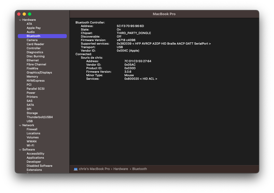Screen dimensions: 274x193
Task: Click the Network section label
Action: (x=28, y=125)
